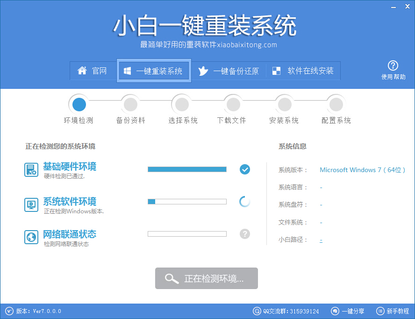Open 使用帮助 question mark icon
Image resolution: width=415 pixels, height=319 pixels.
(393, 65)
